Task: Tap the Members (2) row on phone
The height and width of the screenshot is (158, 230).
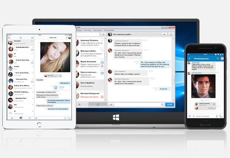Action: point(205,108)
